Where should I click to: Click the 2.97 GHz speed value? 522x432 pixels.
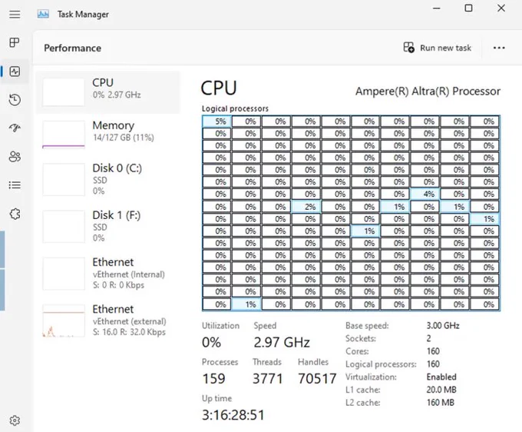click(x=282, y=342)
